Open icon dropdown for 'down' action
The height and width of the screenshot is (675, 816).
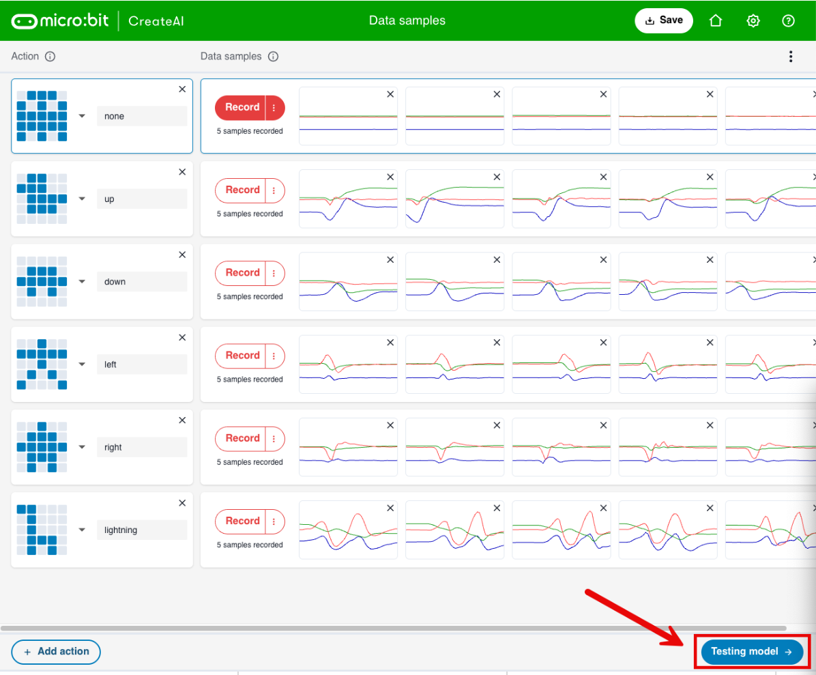tap(82, 282)
